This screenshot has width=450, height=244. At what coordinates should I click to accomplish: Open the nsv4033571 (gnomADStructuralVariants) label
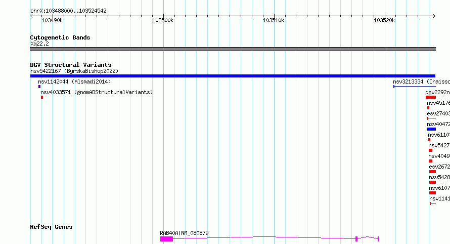97,92
